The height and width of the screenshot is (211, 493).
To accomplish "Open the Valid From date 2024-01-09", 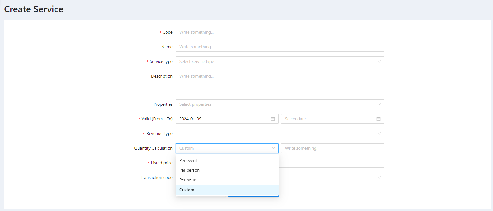I will click(222, 119).
